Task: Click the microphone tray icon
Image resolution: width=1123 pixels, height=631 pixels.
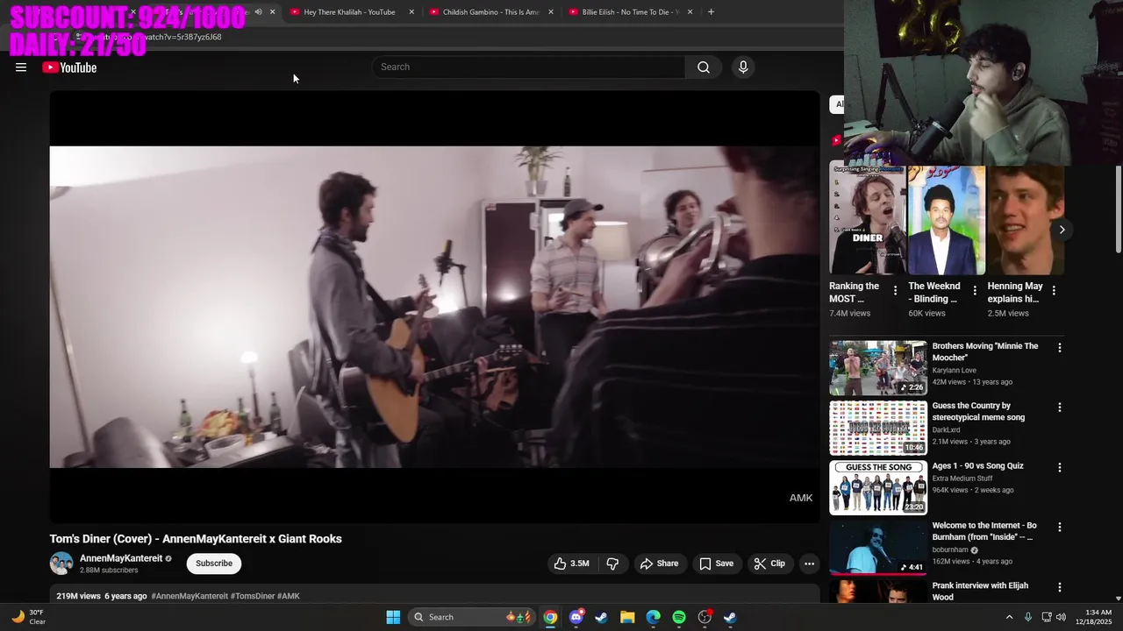Action: (x=1028, y=617)
